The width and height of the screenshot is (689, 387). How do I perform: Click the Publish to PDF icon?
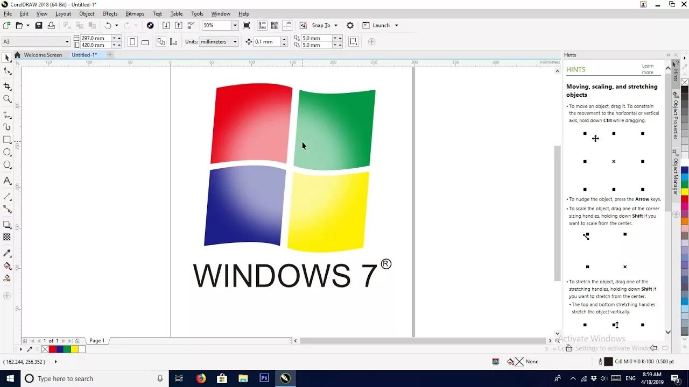(x=191, y=25)
